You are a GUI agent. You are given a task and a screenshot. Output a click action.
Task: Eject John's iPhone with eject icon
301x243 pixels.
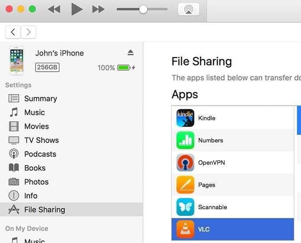pyautogui.click(x=131, y=53)
